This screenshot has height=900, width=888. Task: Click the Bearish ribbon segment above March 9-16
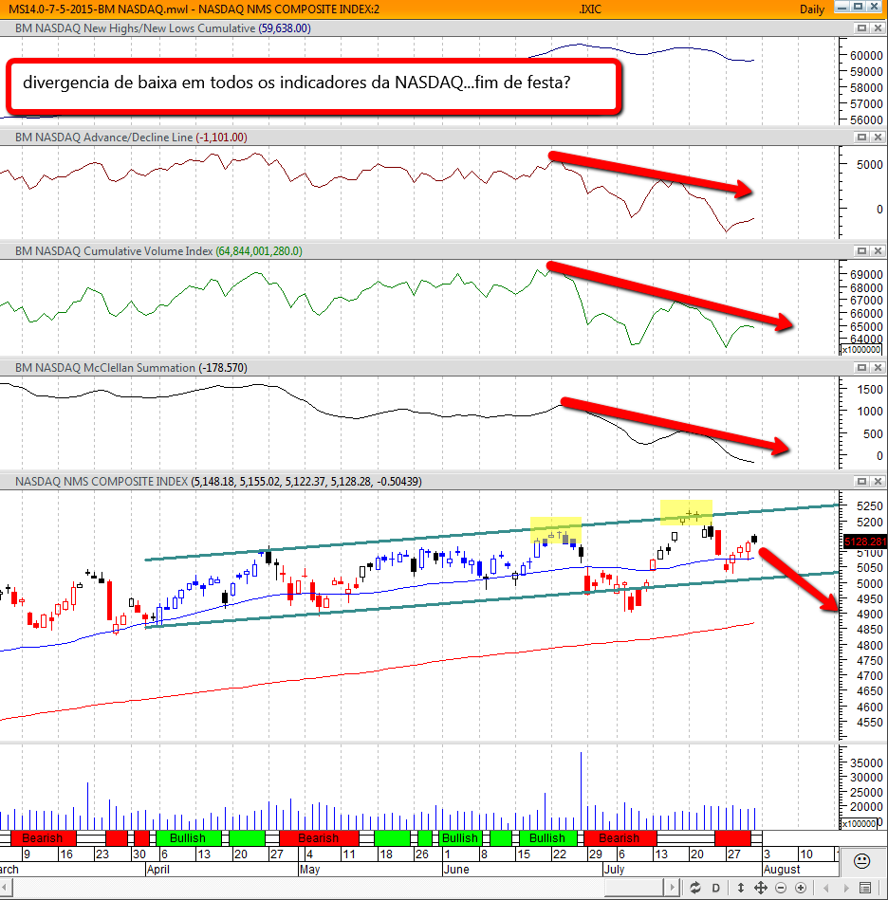click(43, 838)
